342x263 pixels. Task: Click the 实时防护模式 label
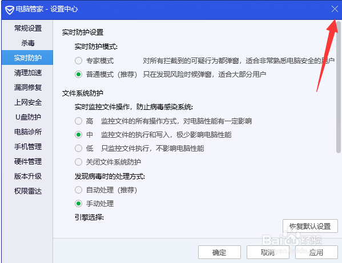coord(96,47)
